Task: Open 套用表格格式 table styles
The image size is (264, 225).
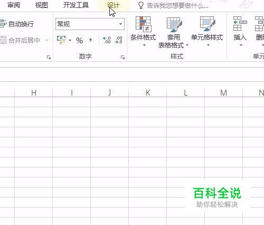Action: (173, 33)
